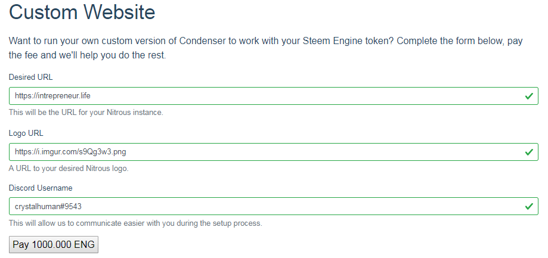Click the "Custom Website" page heading

pyautogui.click(x=82, y=11)
